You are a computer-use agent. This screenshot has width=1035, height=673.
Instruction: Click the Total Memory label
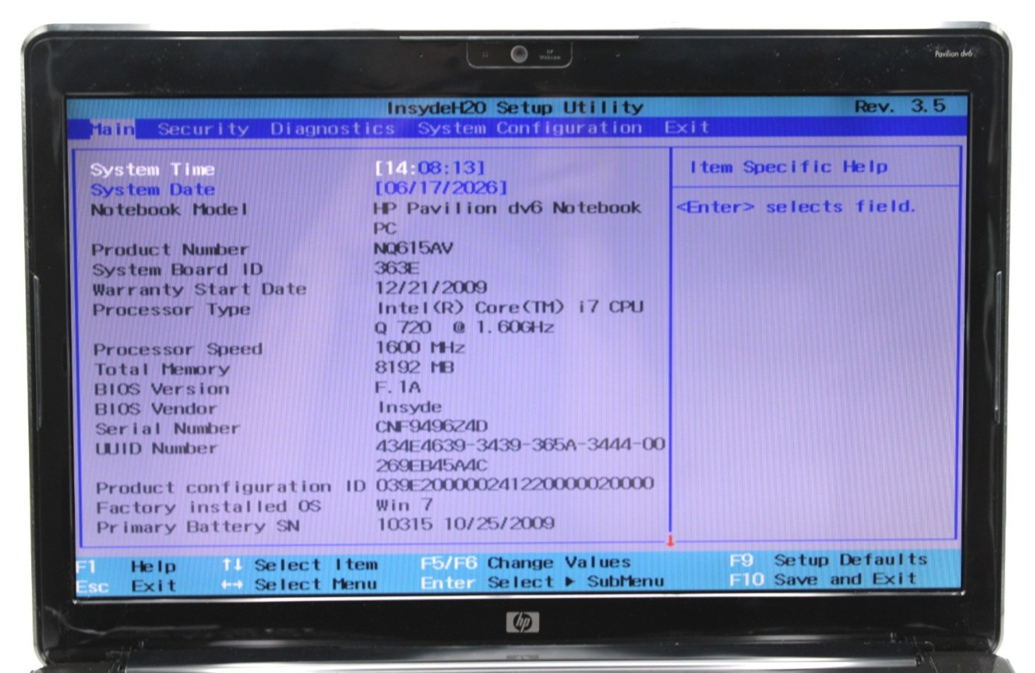(162, 369)
